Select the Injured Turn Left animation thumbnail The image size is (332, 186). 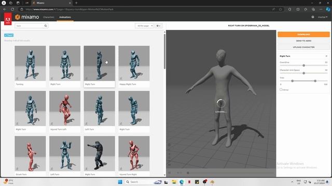pyautogui.click(x=65, y=109)
